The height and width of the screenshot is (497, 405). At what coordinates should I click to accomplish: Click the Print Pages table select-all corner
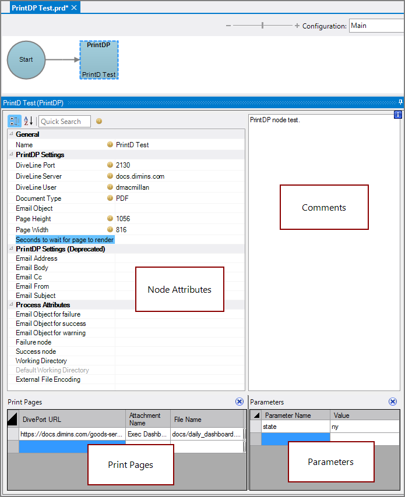tap(13, 418)
